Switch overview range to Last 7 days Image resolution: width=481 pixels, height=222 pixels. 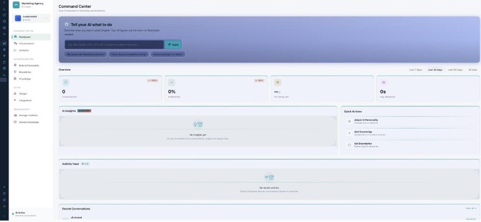pos(416,70)
